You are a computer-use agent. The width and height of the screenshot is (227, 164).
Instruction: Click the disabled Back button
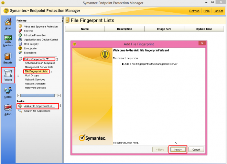click(x=160, y=150)
